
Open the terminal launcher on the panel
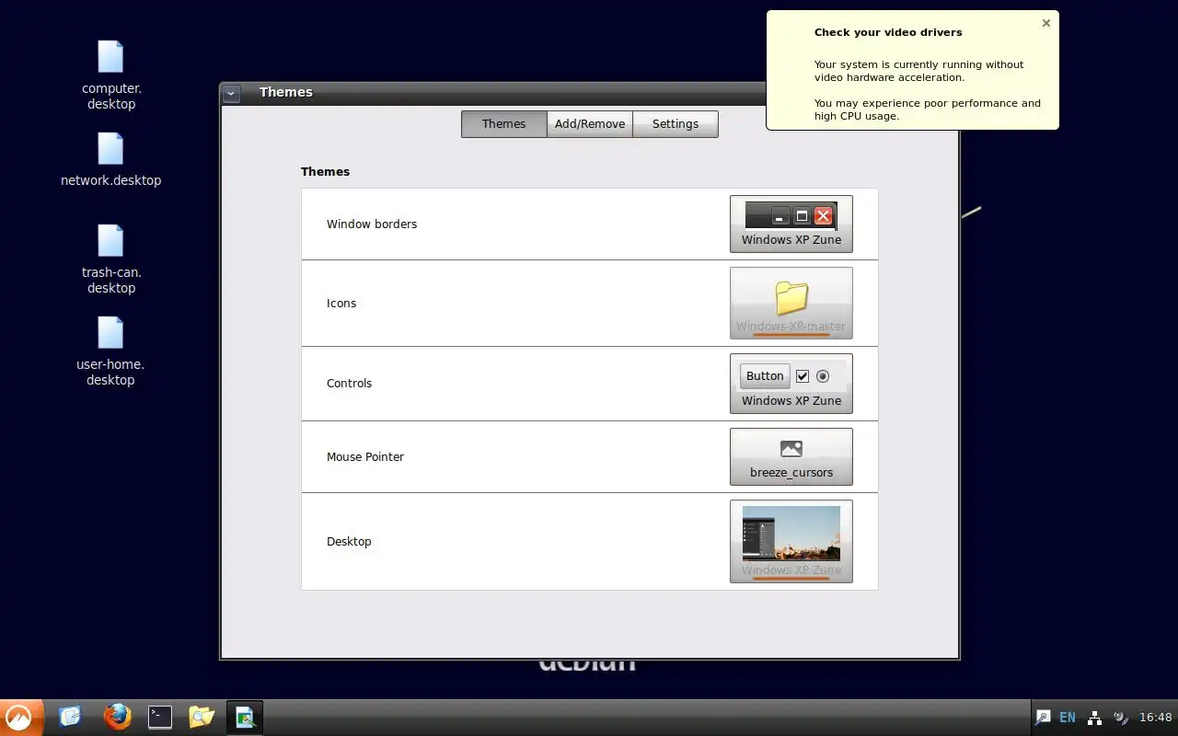(160, 717)
